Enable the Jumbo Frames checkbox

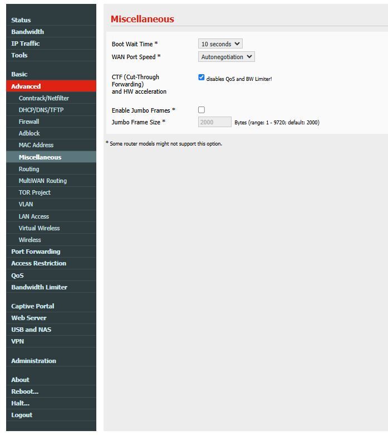[x=202, y=110]
